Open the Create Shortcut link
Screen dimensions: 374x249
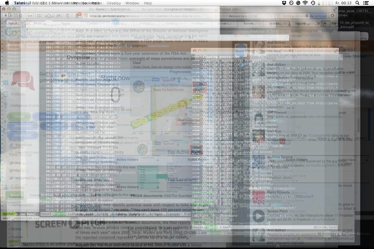pyautogui.click(x=354, y=56)
